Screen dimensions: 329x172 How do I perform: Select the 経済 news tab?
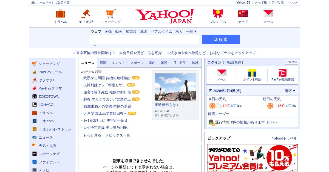coord(103,63)
